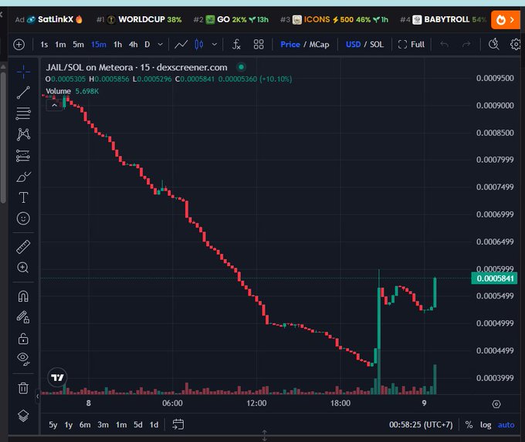Set range to 1m in the bottom bar
Screen dimensions: 525x442
121,425
